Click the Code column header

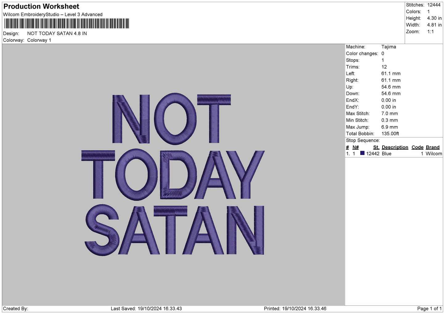[418, 147]
